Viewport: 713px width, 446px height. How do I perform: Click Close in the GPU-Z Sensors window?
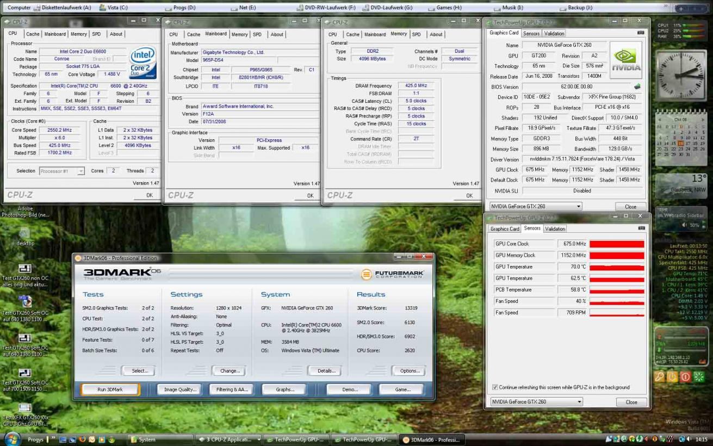631,402
